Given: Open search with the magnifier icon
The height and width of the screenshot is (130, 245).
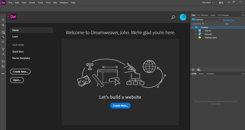Looking at the screenshot, I should pyautogui.click(x=173, y=17).
